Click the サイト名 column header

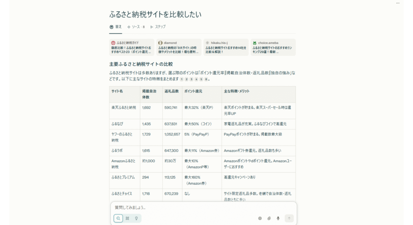(x=125, y=94)
